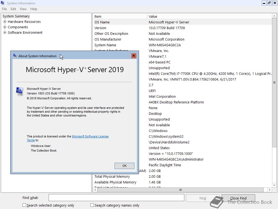Select the Total Physical Memory row
Screen dimensions: 278x209
[182, 176]
